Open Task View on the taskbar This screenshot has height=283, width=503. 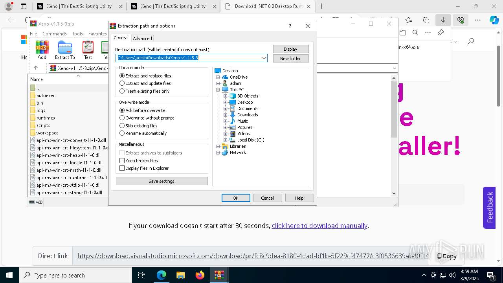click(141, 275)
